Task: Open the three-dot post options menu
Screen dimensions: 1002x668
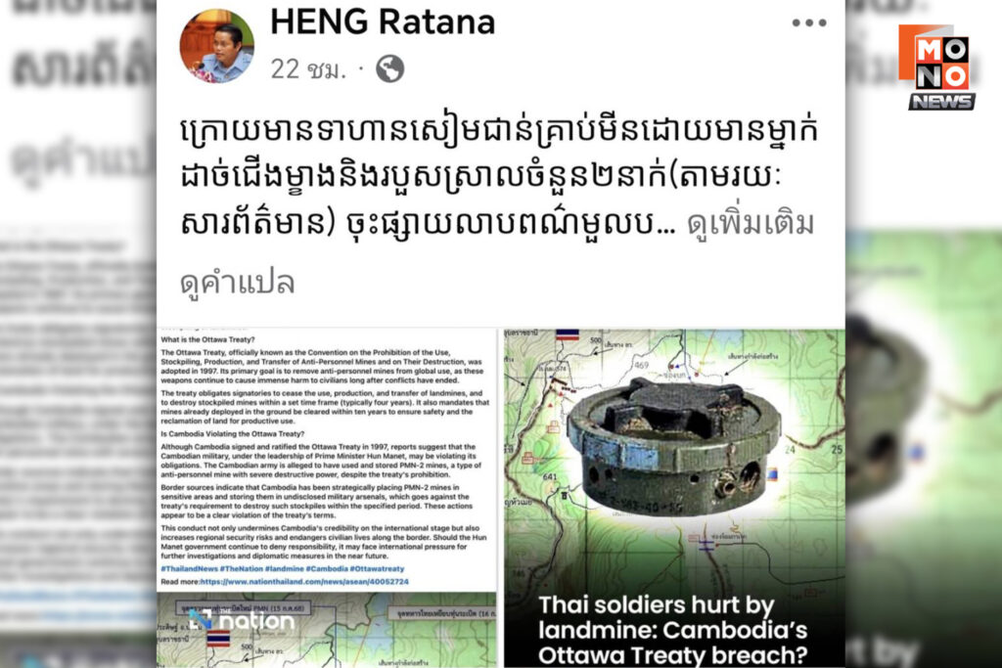Action: point(809,23)
